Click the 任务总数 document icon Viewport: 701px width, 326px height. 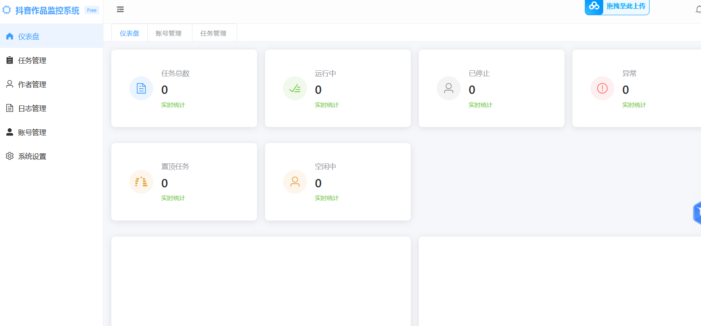pos(141,88)
